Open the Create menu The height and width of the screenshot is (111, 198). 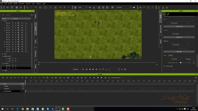click(x=10, y=4)
